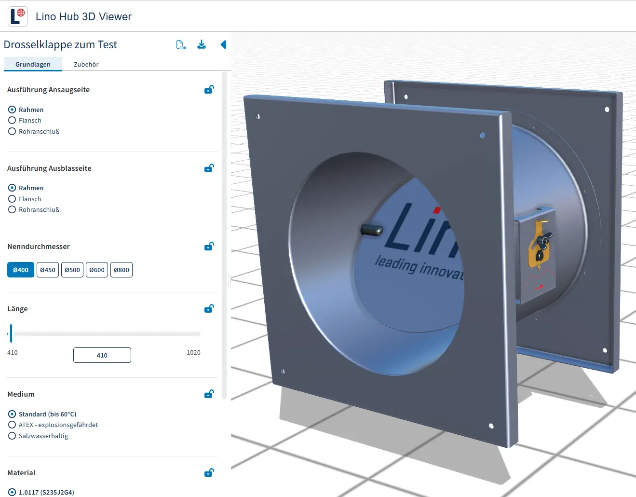
Task: Select Flansch under Ausführung Ansaugseite
Action: [25, 121]
